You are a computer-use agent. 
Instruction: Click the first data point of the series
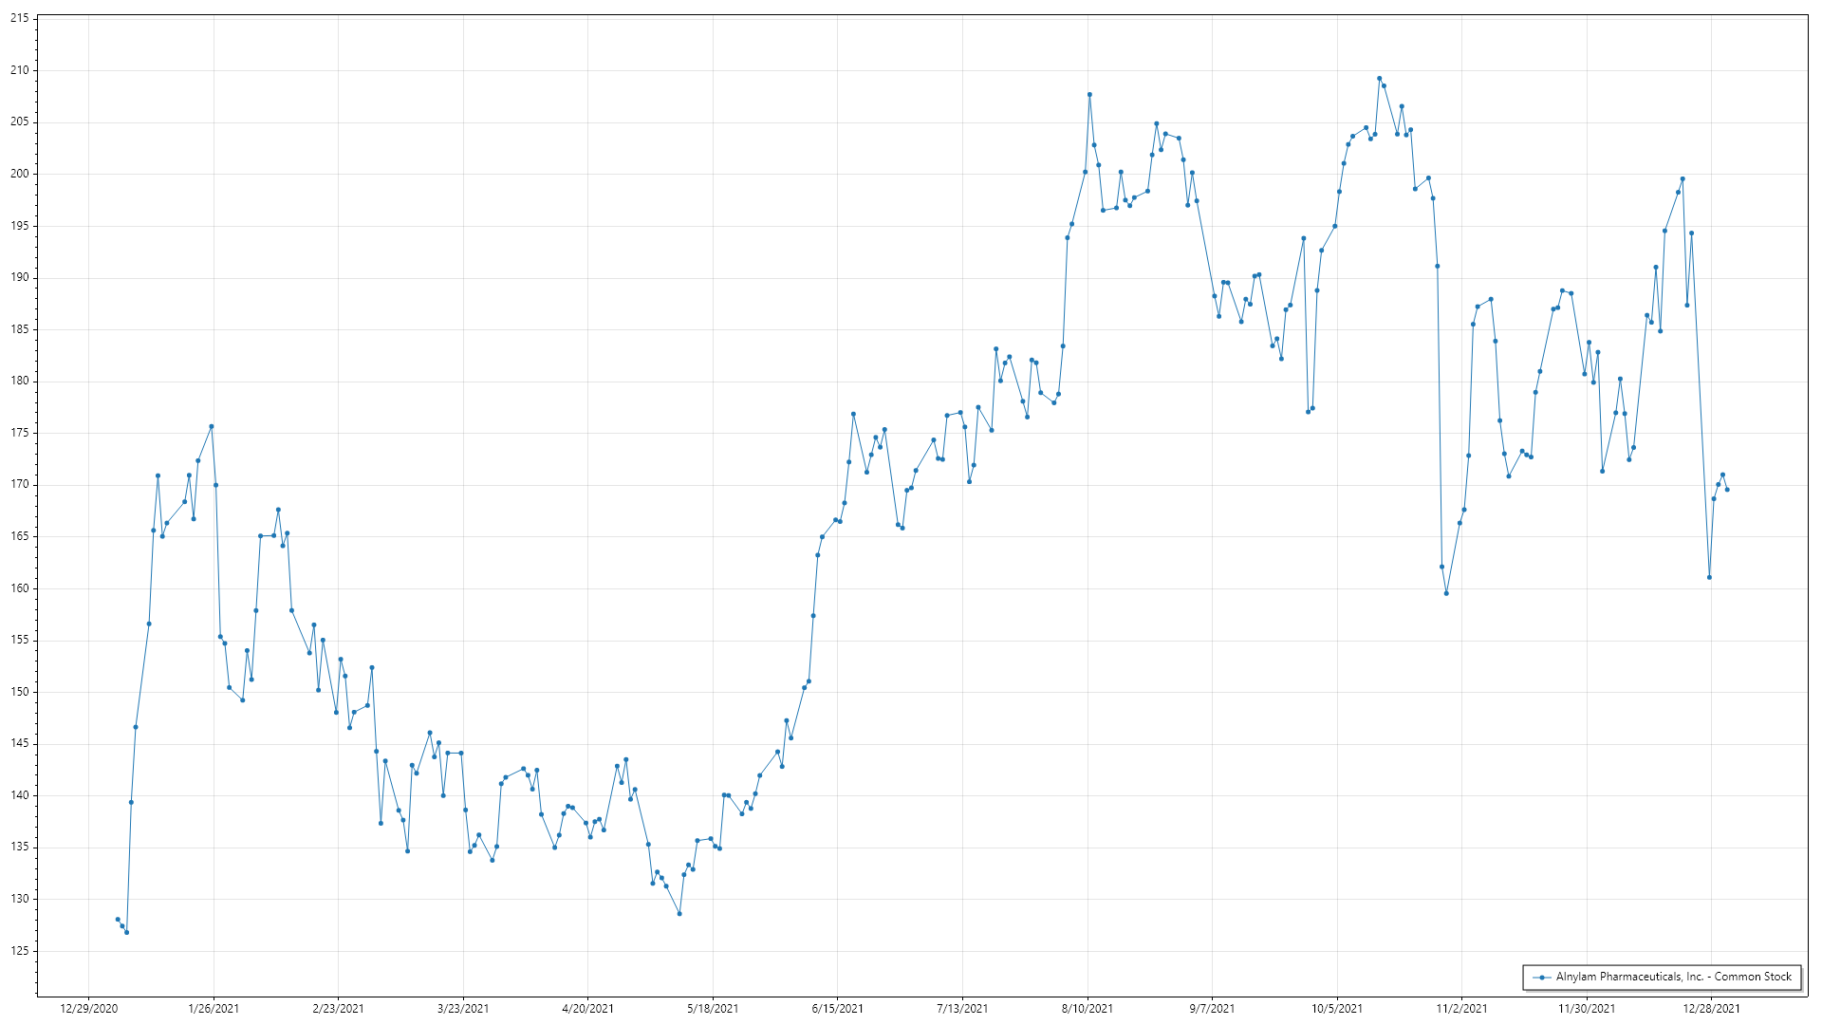coord(118,919)
